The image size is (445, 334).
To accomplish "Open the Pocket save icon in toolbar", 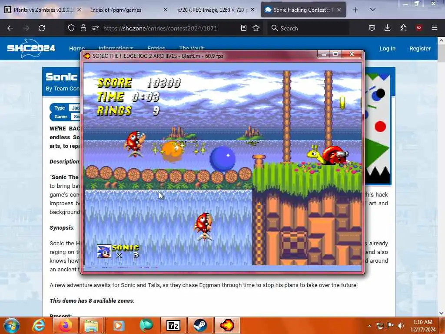I will pos(372,28).
